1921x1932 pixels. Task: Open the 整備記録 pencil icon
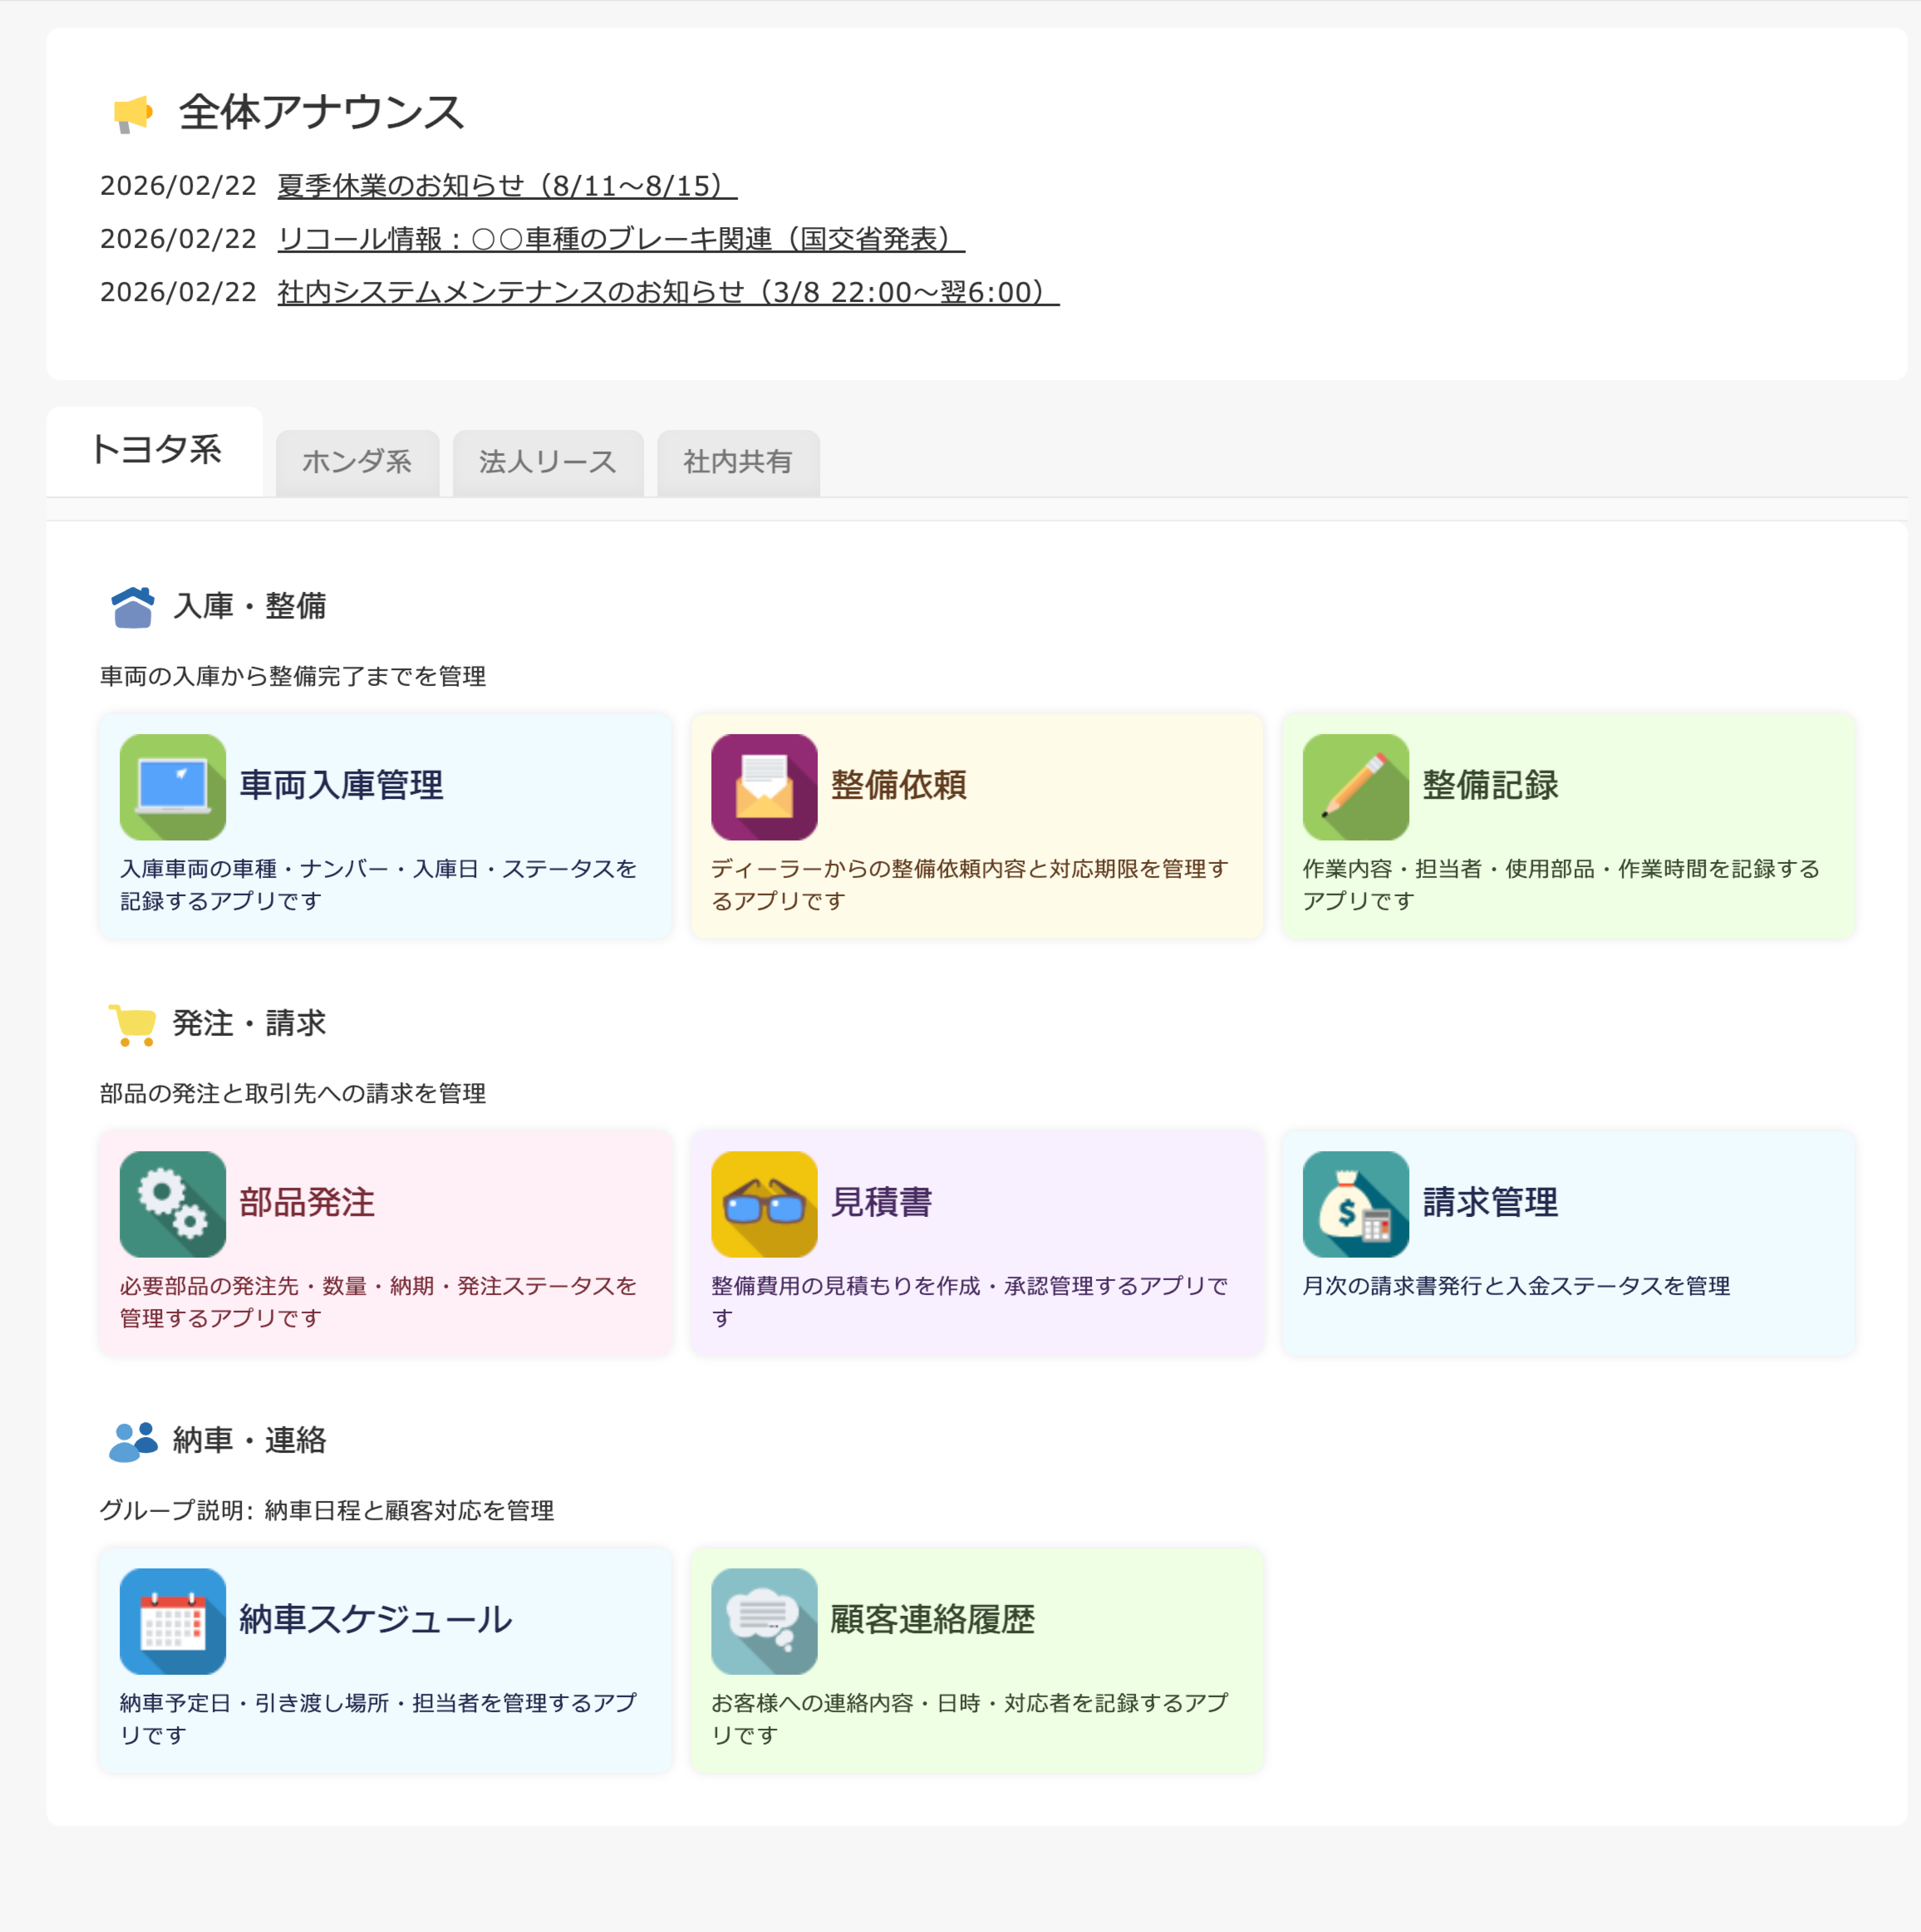[1355, 787]
